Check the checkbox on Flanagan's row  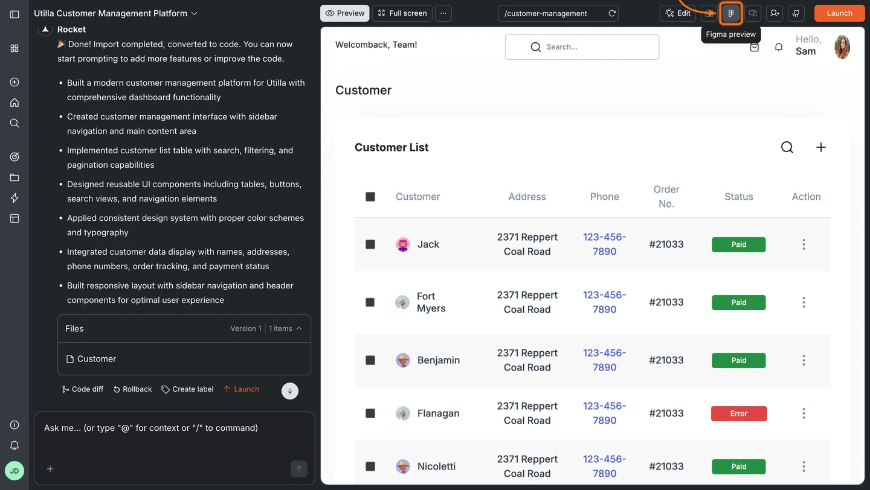tap(370, 413)
